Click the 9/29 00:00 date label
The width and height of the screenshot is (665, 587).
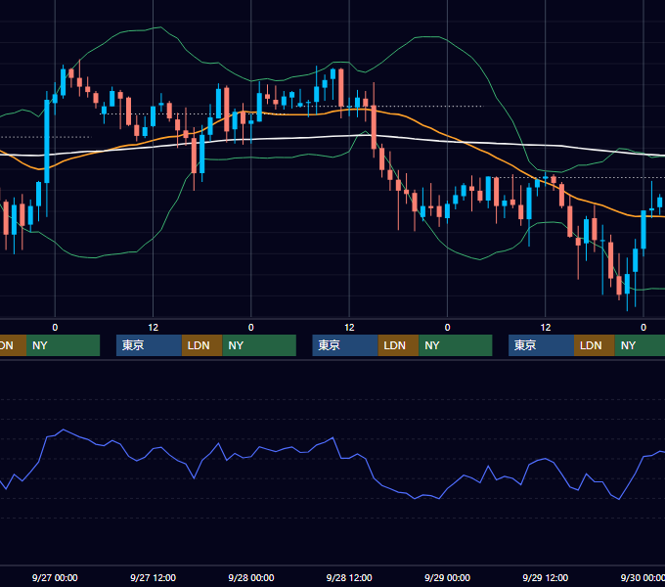[x=447, y=577]
